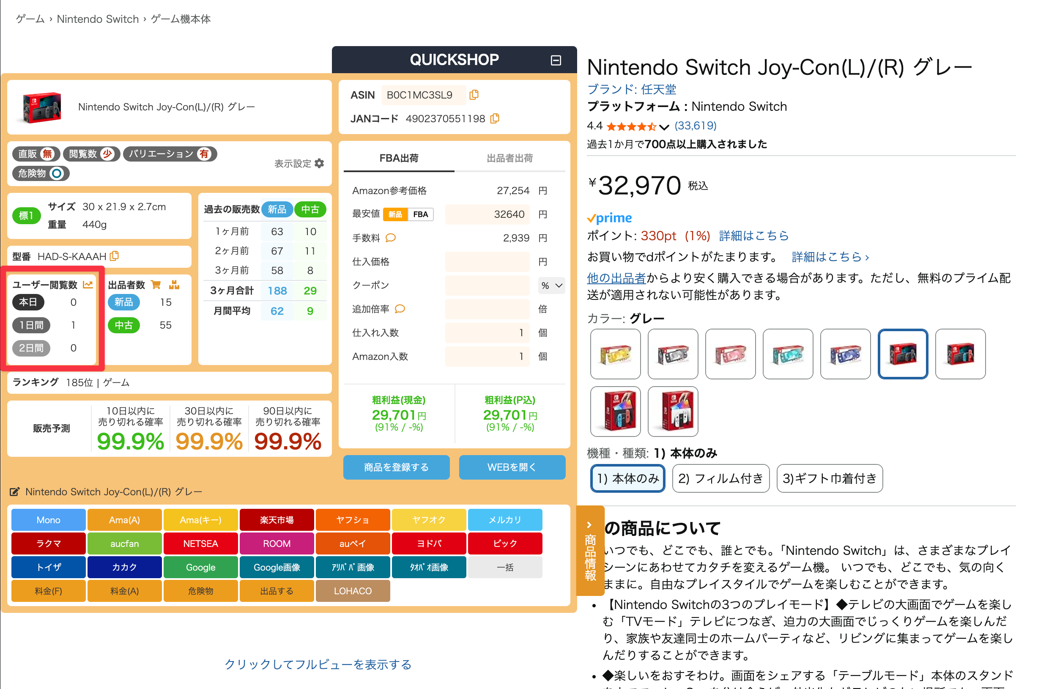
Task: Expand the star rating breakdown chevron
Action: pyautogui.click(x=664, y=127)
